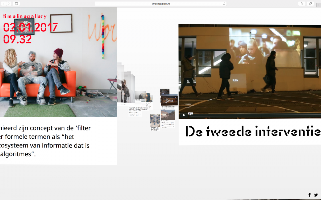
Task: Select the daytime street building thumbnail
Action: [168, 115]
